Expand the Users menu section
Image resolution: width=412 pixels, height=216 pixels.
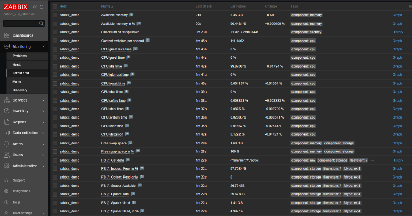tap(43, 155)
